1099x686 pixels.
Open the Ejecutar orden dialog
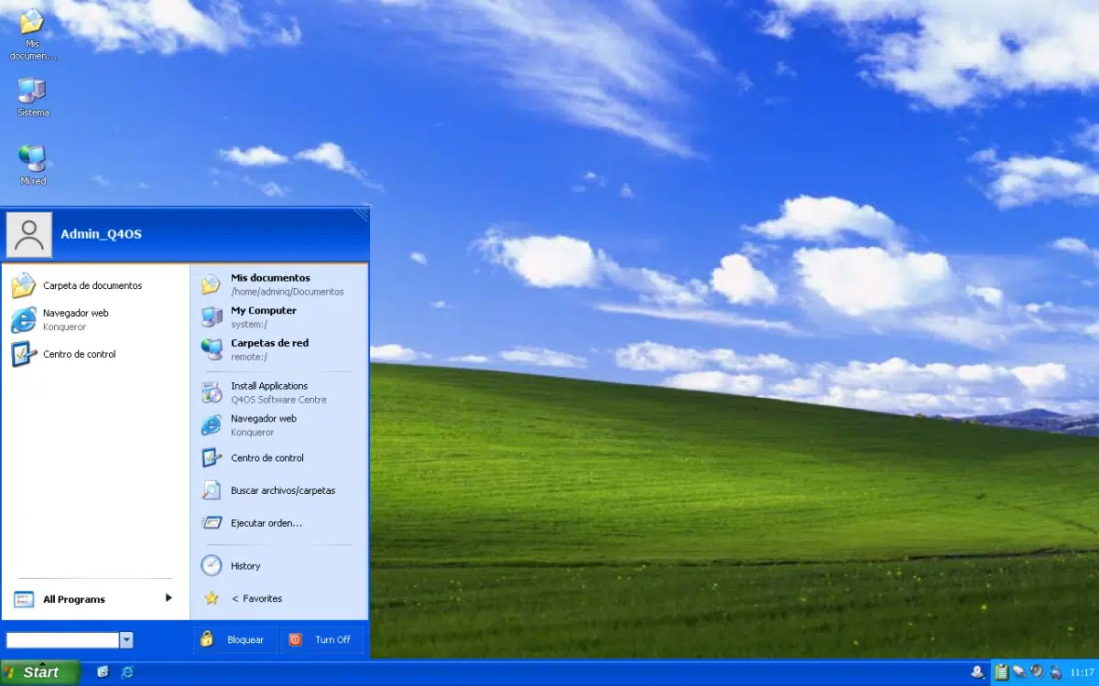click(x=266, y=522)
